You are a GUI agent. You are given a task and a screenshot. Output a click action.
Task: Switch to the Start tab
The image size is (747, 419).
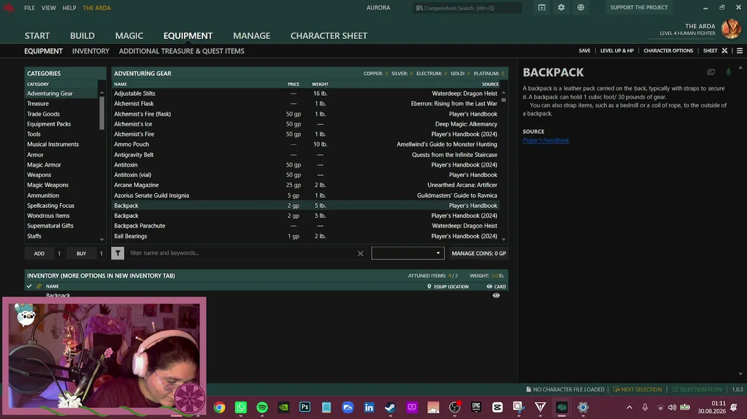coord(37,35)
